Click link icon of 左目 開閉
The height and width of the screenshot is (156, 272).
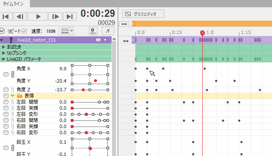click(13, 102)
